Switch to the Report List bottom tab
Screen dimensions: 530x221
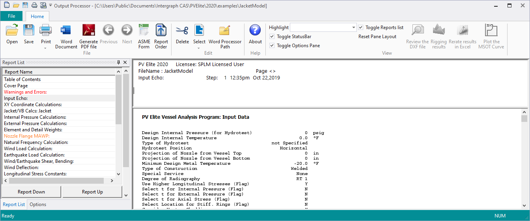pyautogui.click(x=14, y=204)
